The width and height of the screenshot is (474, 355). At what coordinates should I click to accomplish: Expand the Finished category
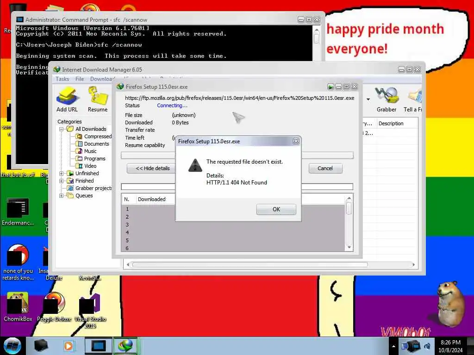click(62, 181)
